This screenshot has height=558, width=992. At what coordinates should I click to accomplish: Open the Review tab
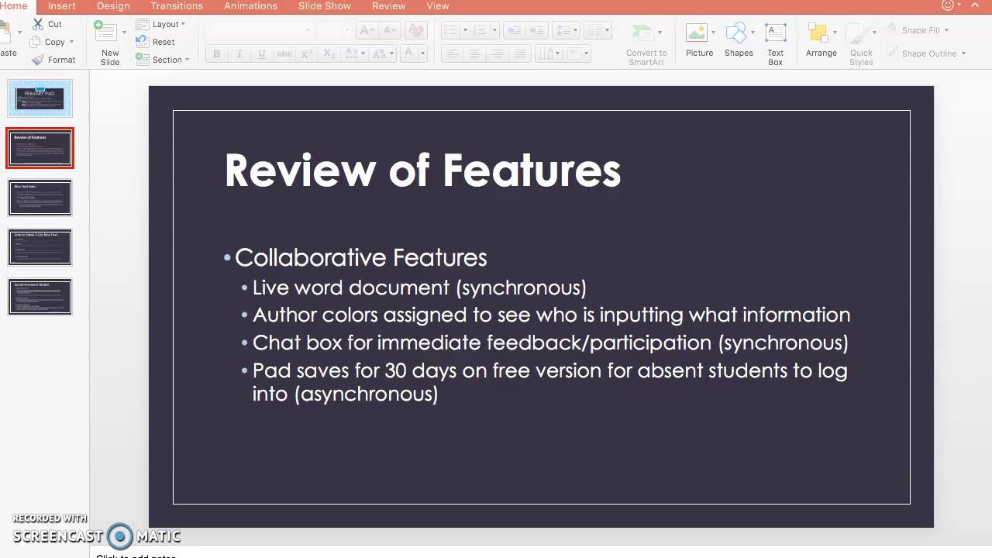tap(388, 5)
